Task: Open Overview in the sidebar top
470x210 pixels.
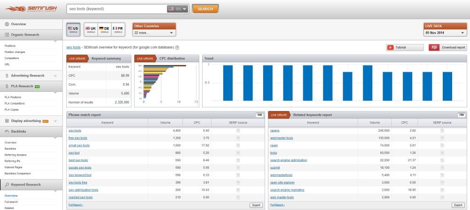Action: [x=19, y=24]
